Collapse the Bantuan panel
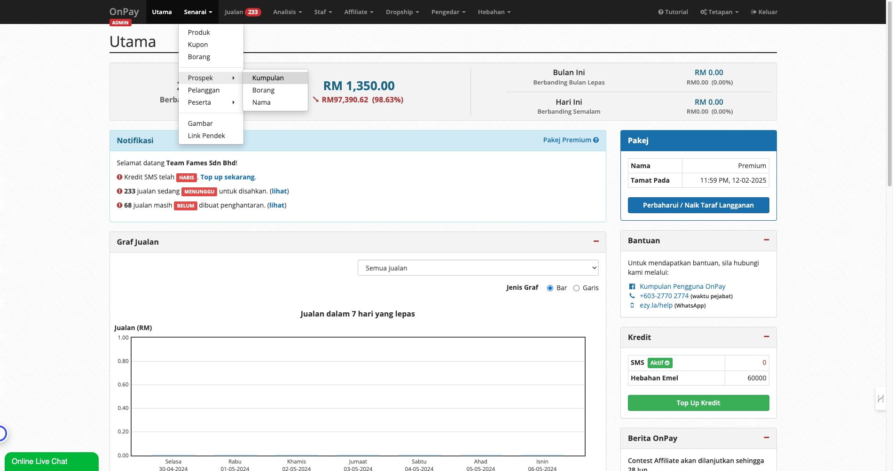893x471 pixels. pos(767,240)
